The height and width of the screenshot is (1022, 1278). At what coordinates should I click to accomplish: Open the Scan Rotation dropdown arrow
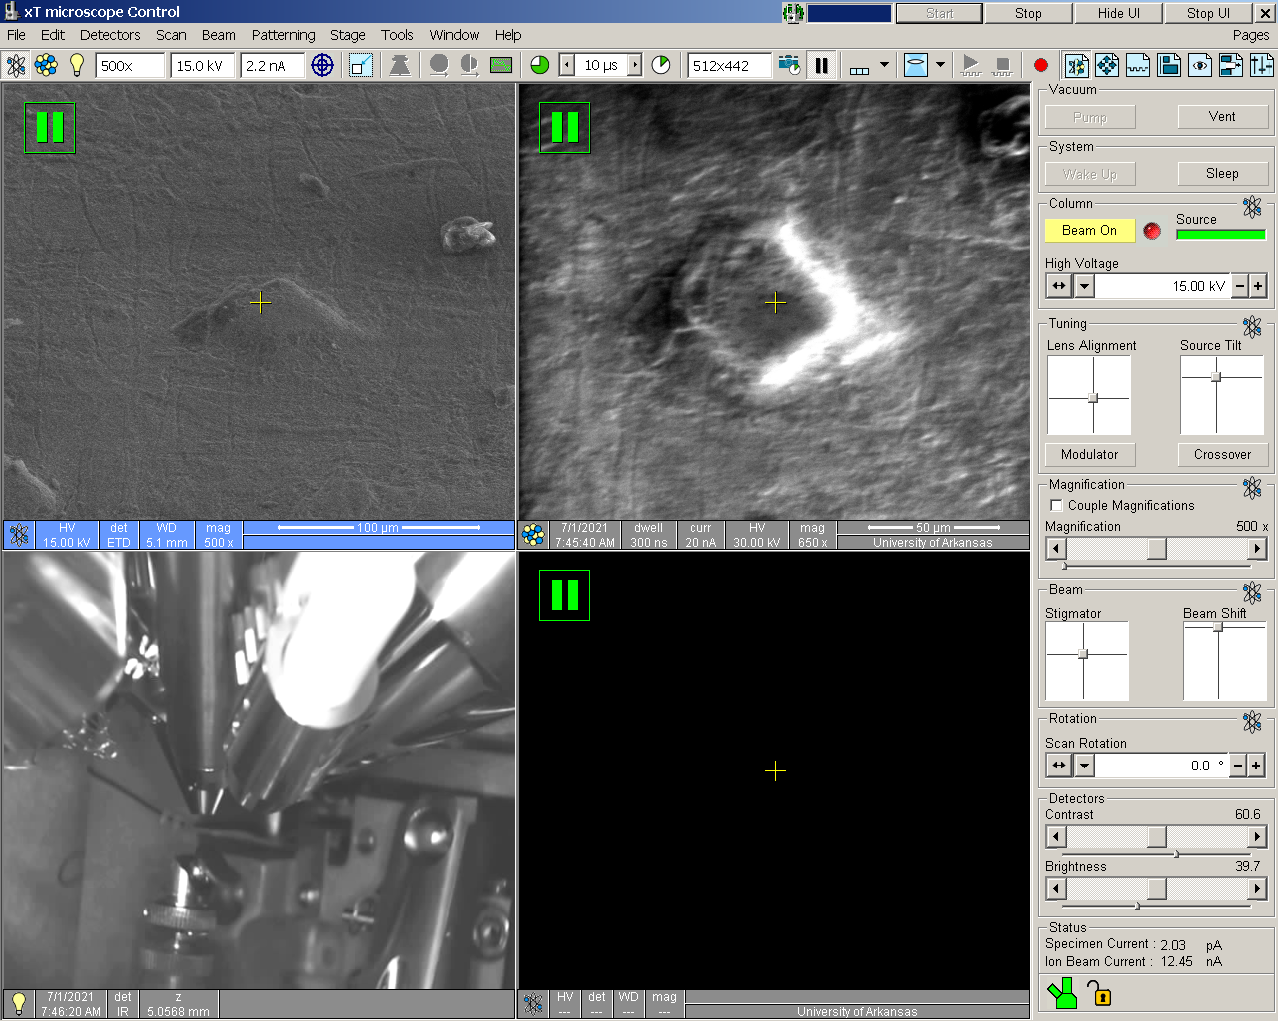point(1084,766)
